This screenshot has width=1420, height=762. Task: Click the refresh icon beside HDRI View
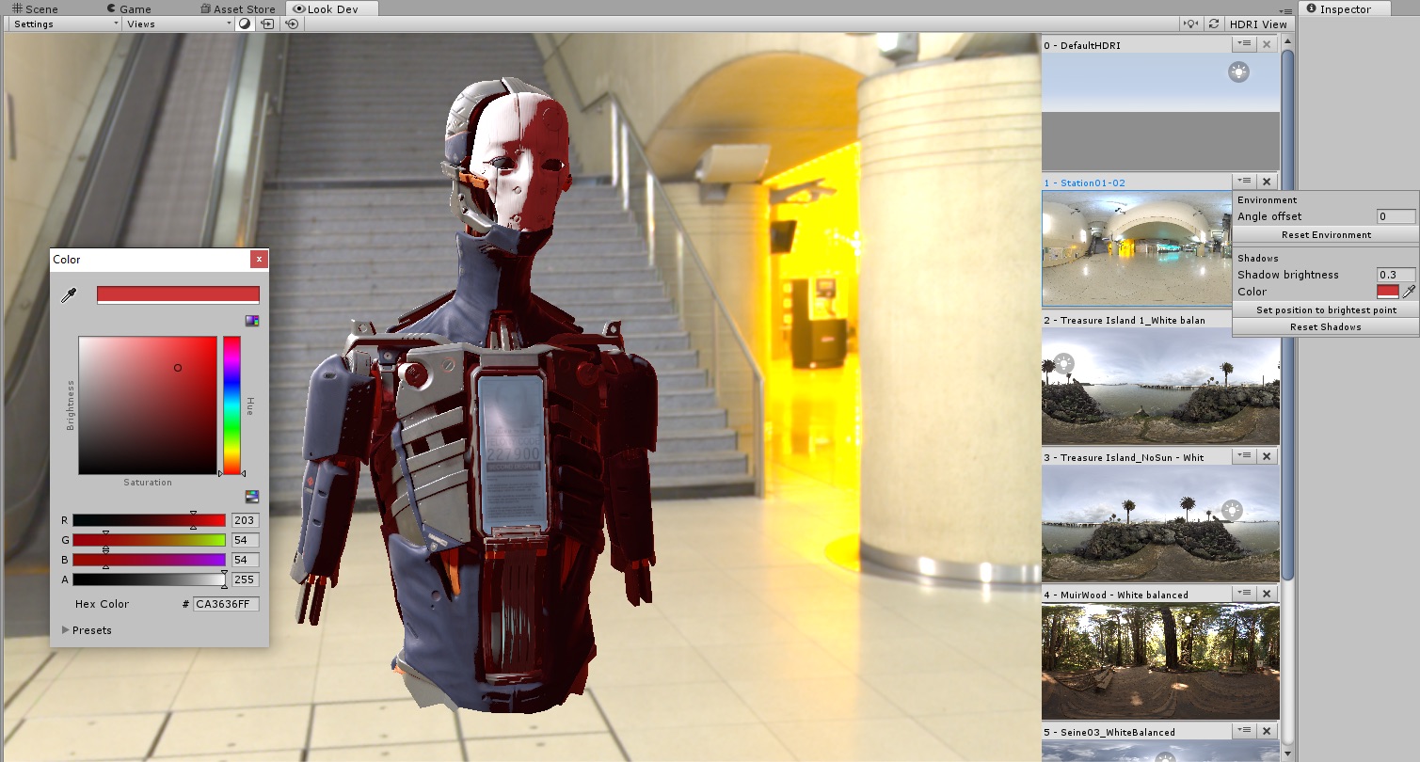click(1214, 24)
